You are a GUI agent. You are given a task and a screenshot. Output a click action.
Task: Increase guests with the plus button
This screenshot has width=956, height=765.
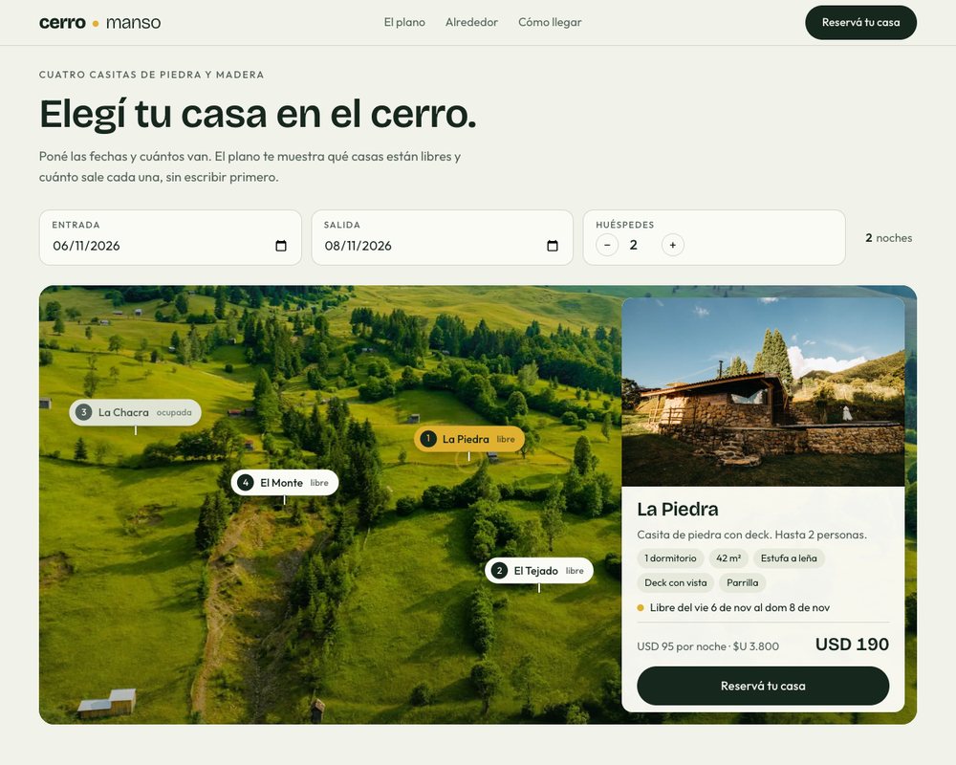tap(672, 245)
